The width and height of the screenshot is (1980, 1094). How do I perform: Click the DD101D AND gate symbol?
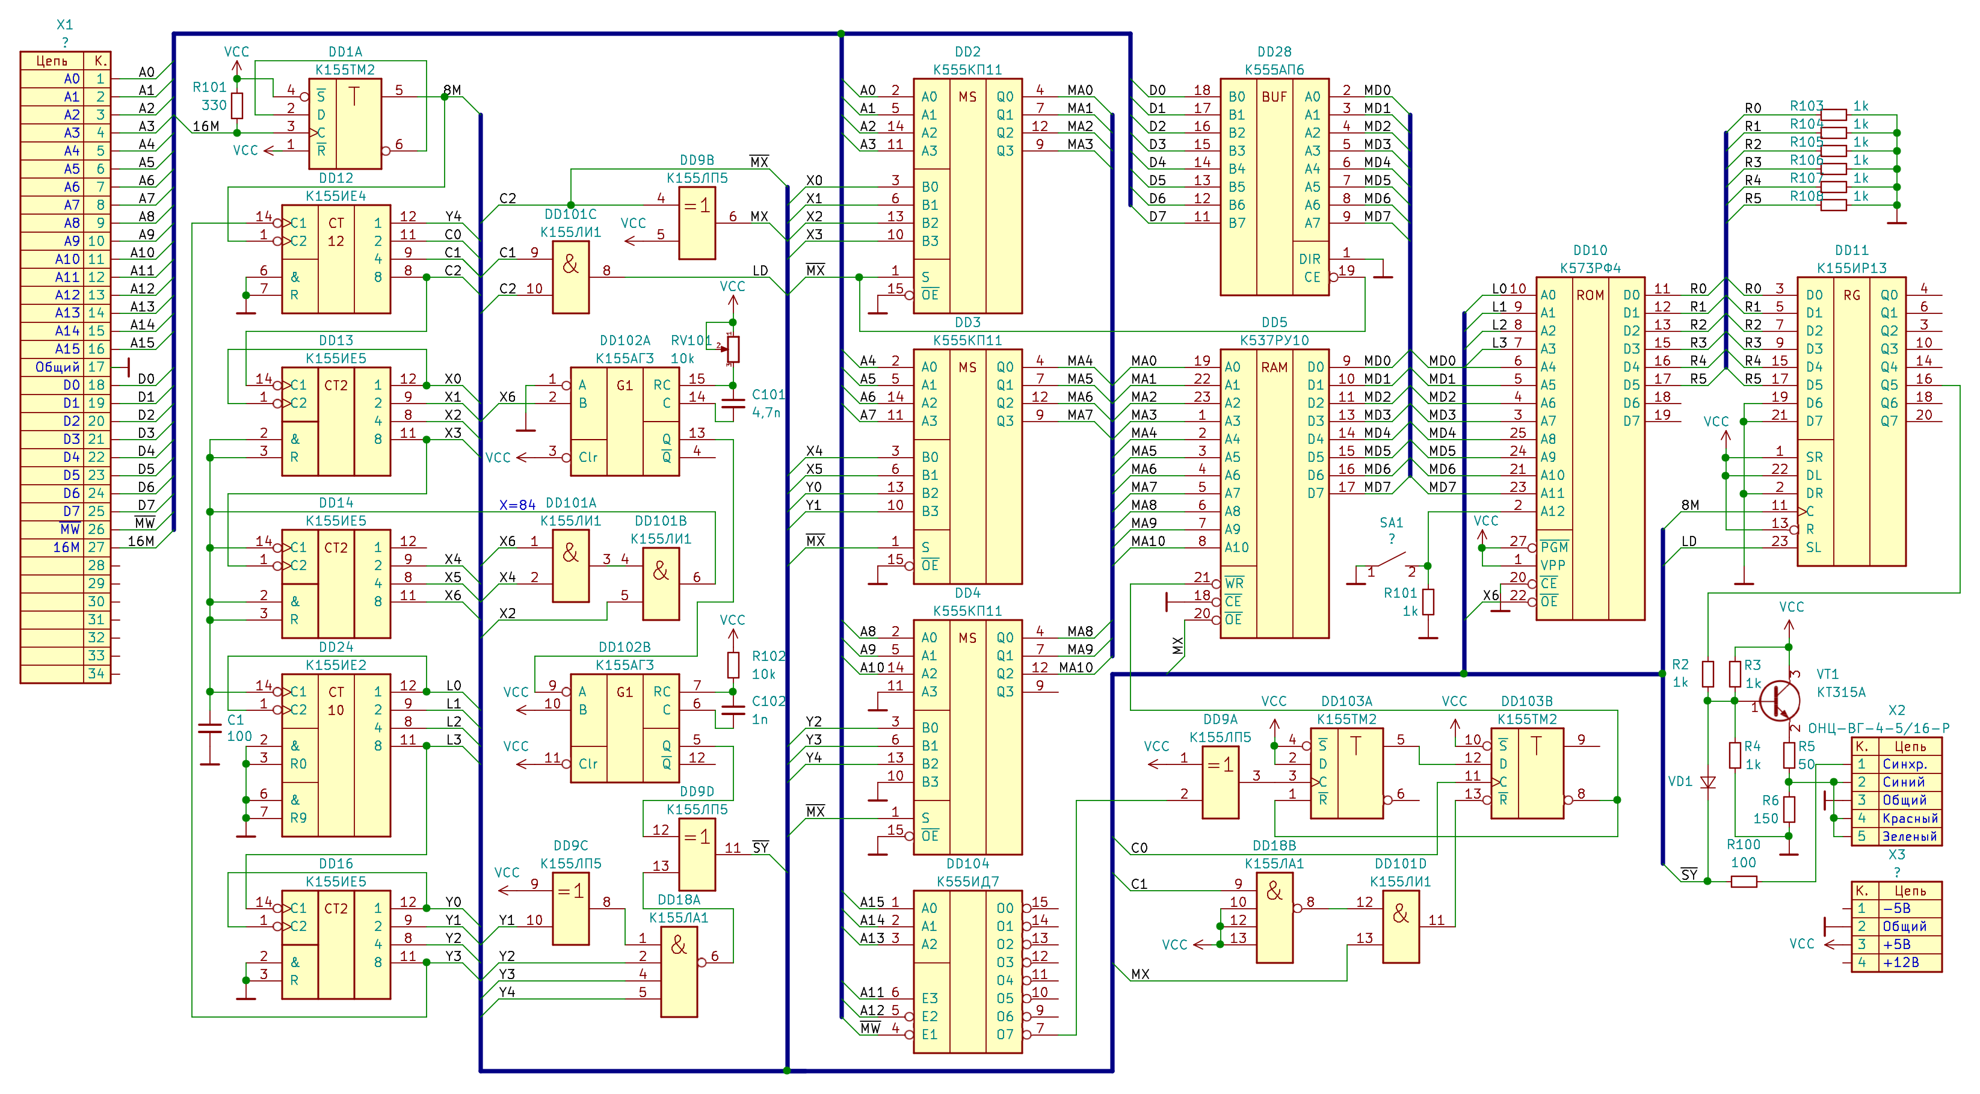click(x=1401, y=927)
